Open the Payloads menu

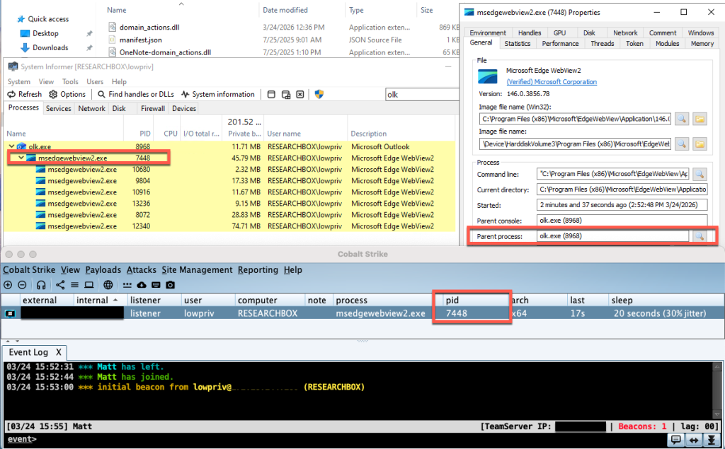coord(103,269)
